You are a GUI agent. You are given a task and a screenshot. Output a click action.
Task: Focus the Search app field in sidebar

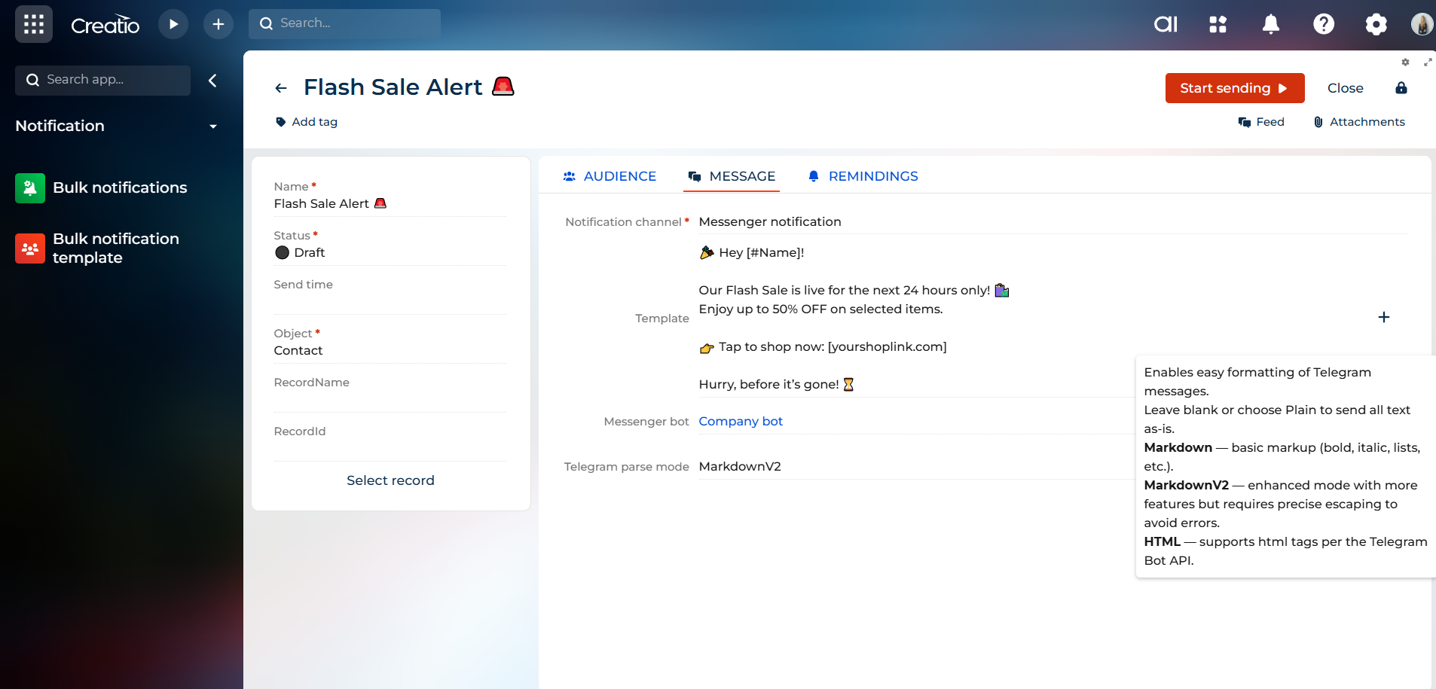pyautogui.click(x=102, y=80)
